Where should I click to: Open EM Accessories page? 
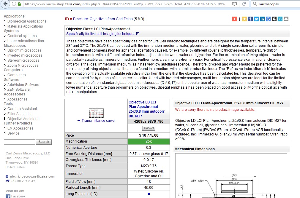[x=20, y=128]
